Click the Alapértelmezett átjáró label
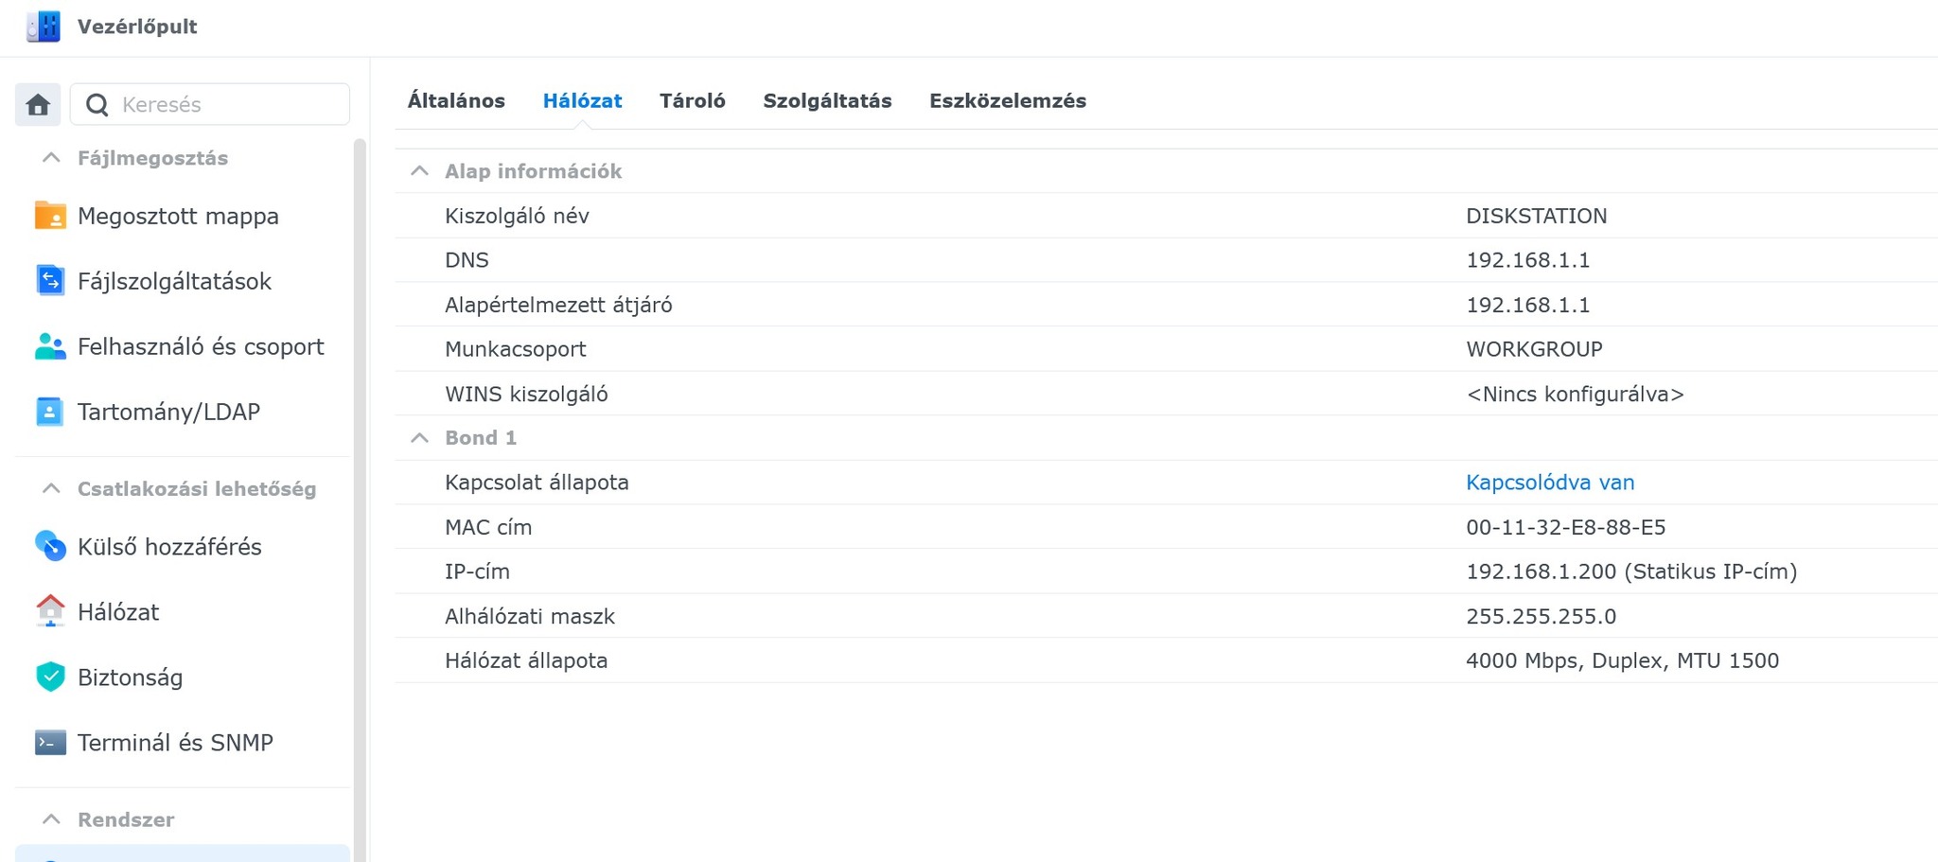Image resolution: width=1938 pixels, height=862 pixels. 558,305
